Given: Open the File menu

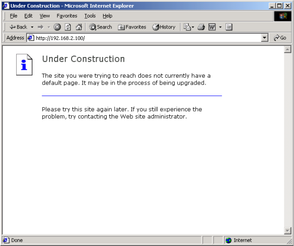Looking at the screenshot, I should (x=14, y=16).
